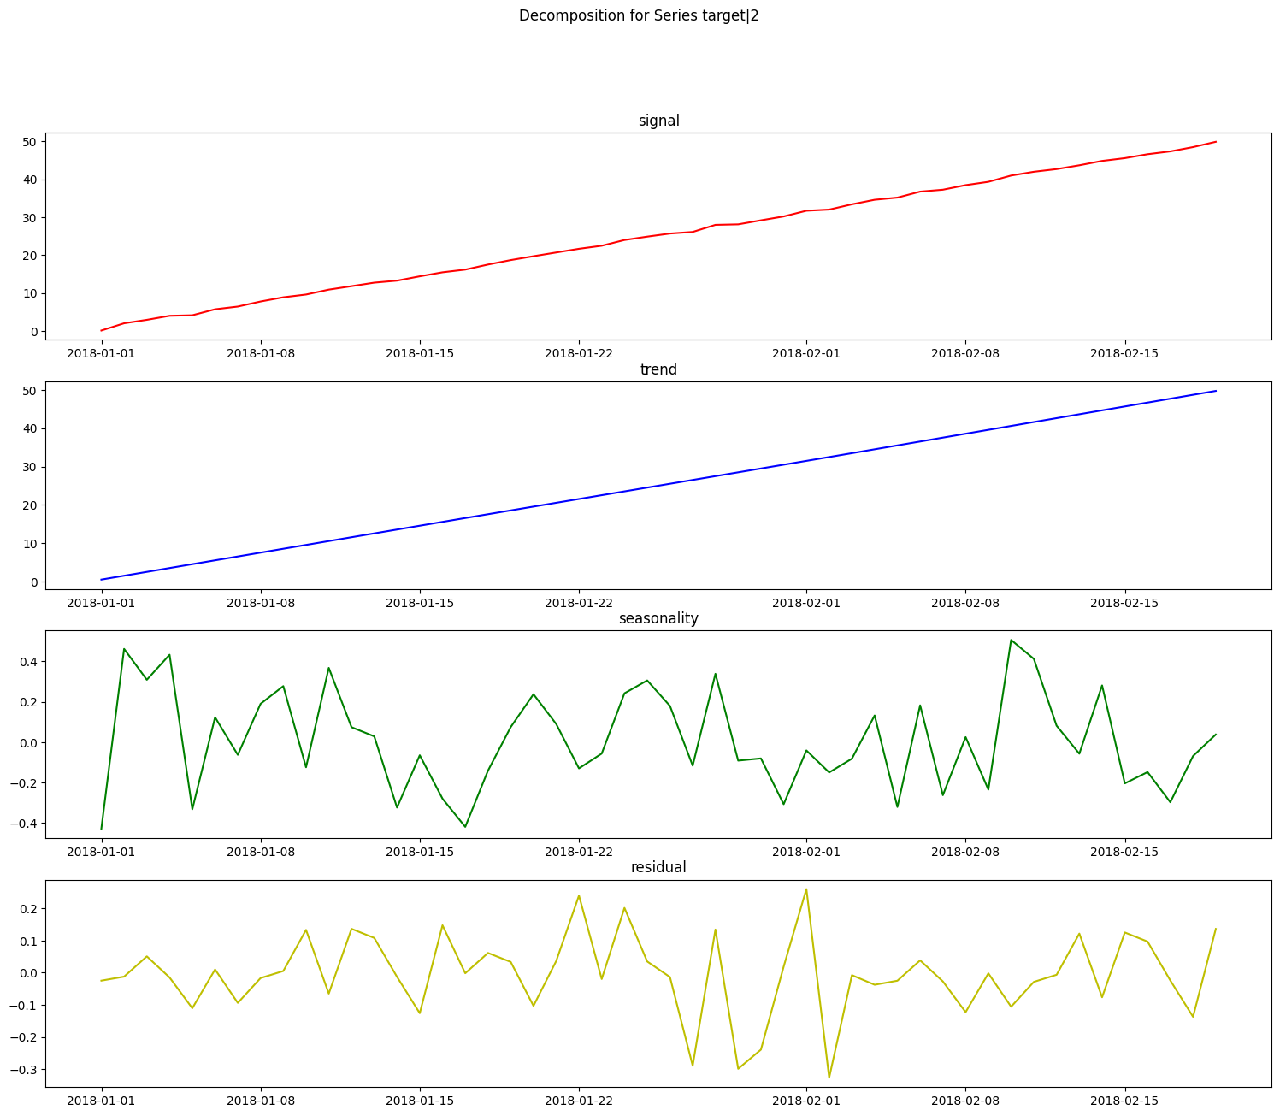Select the "−0.1" y-tick on residual plot
The width and height of the screenshot is (1280, 1116).
(x=22, y=1005)
